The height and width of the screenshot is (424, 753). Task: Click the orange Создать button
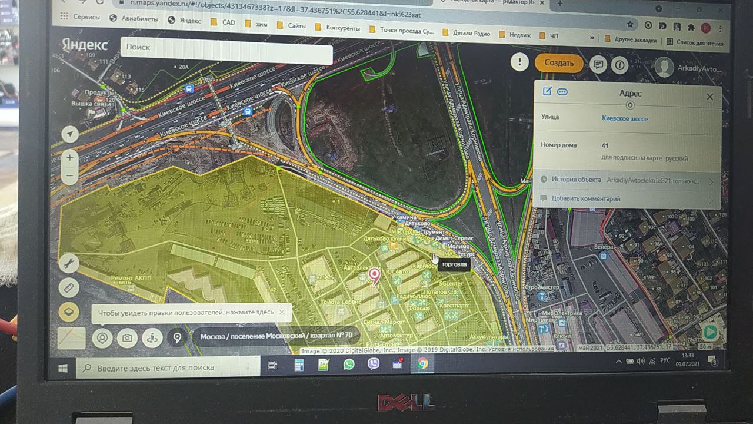[559, 63]
